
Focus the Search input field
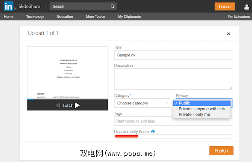click(83, 6)
